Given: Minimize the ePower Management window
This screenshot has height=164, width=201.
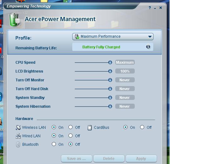Looking at the screenshot, I should tap(155, 8).
